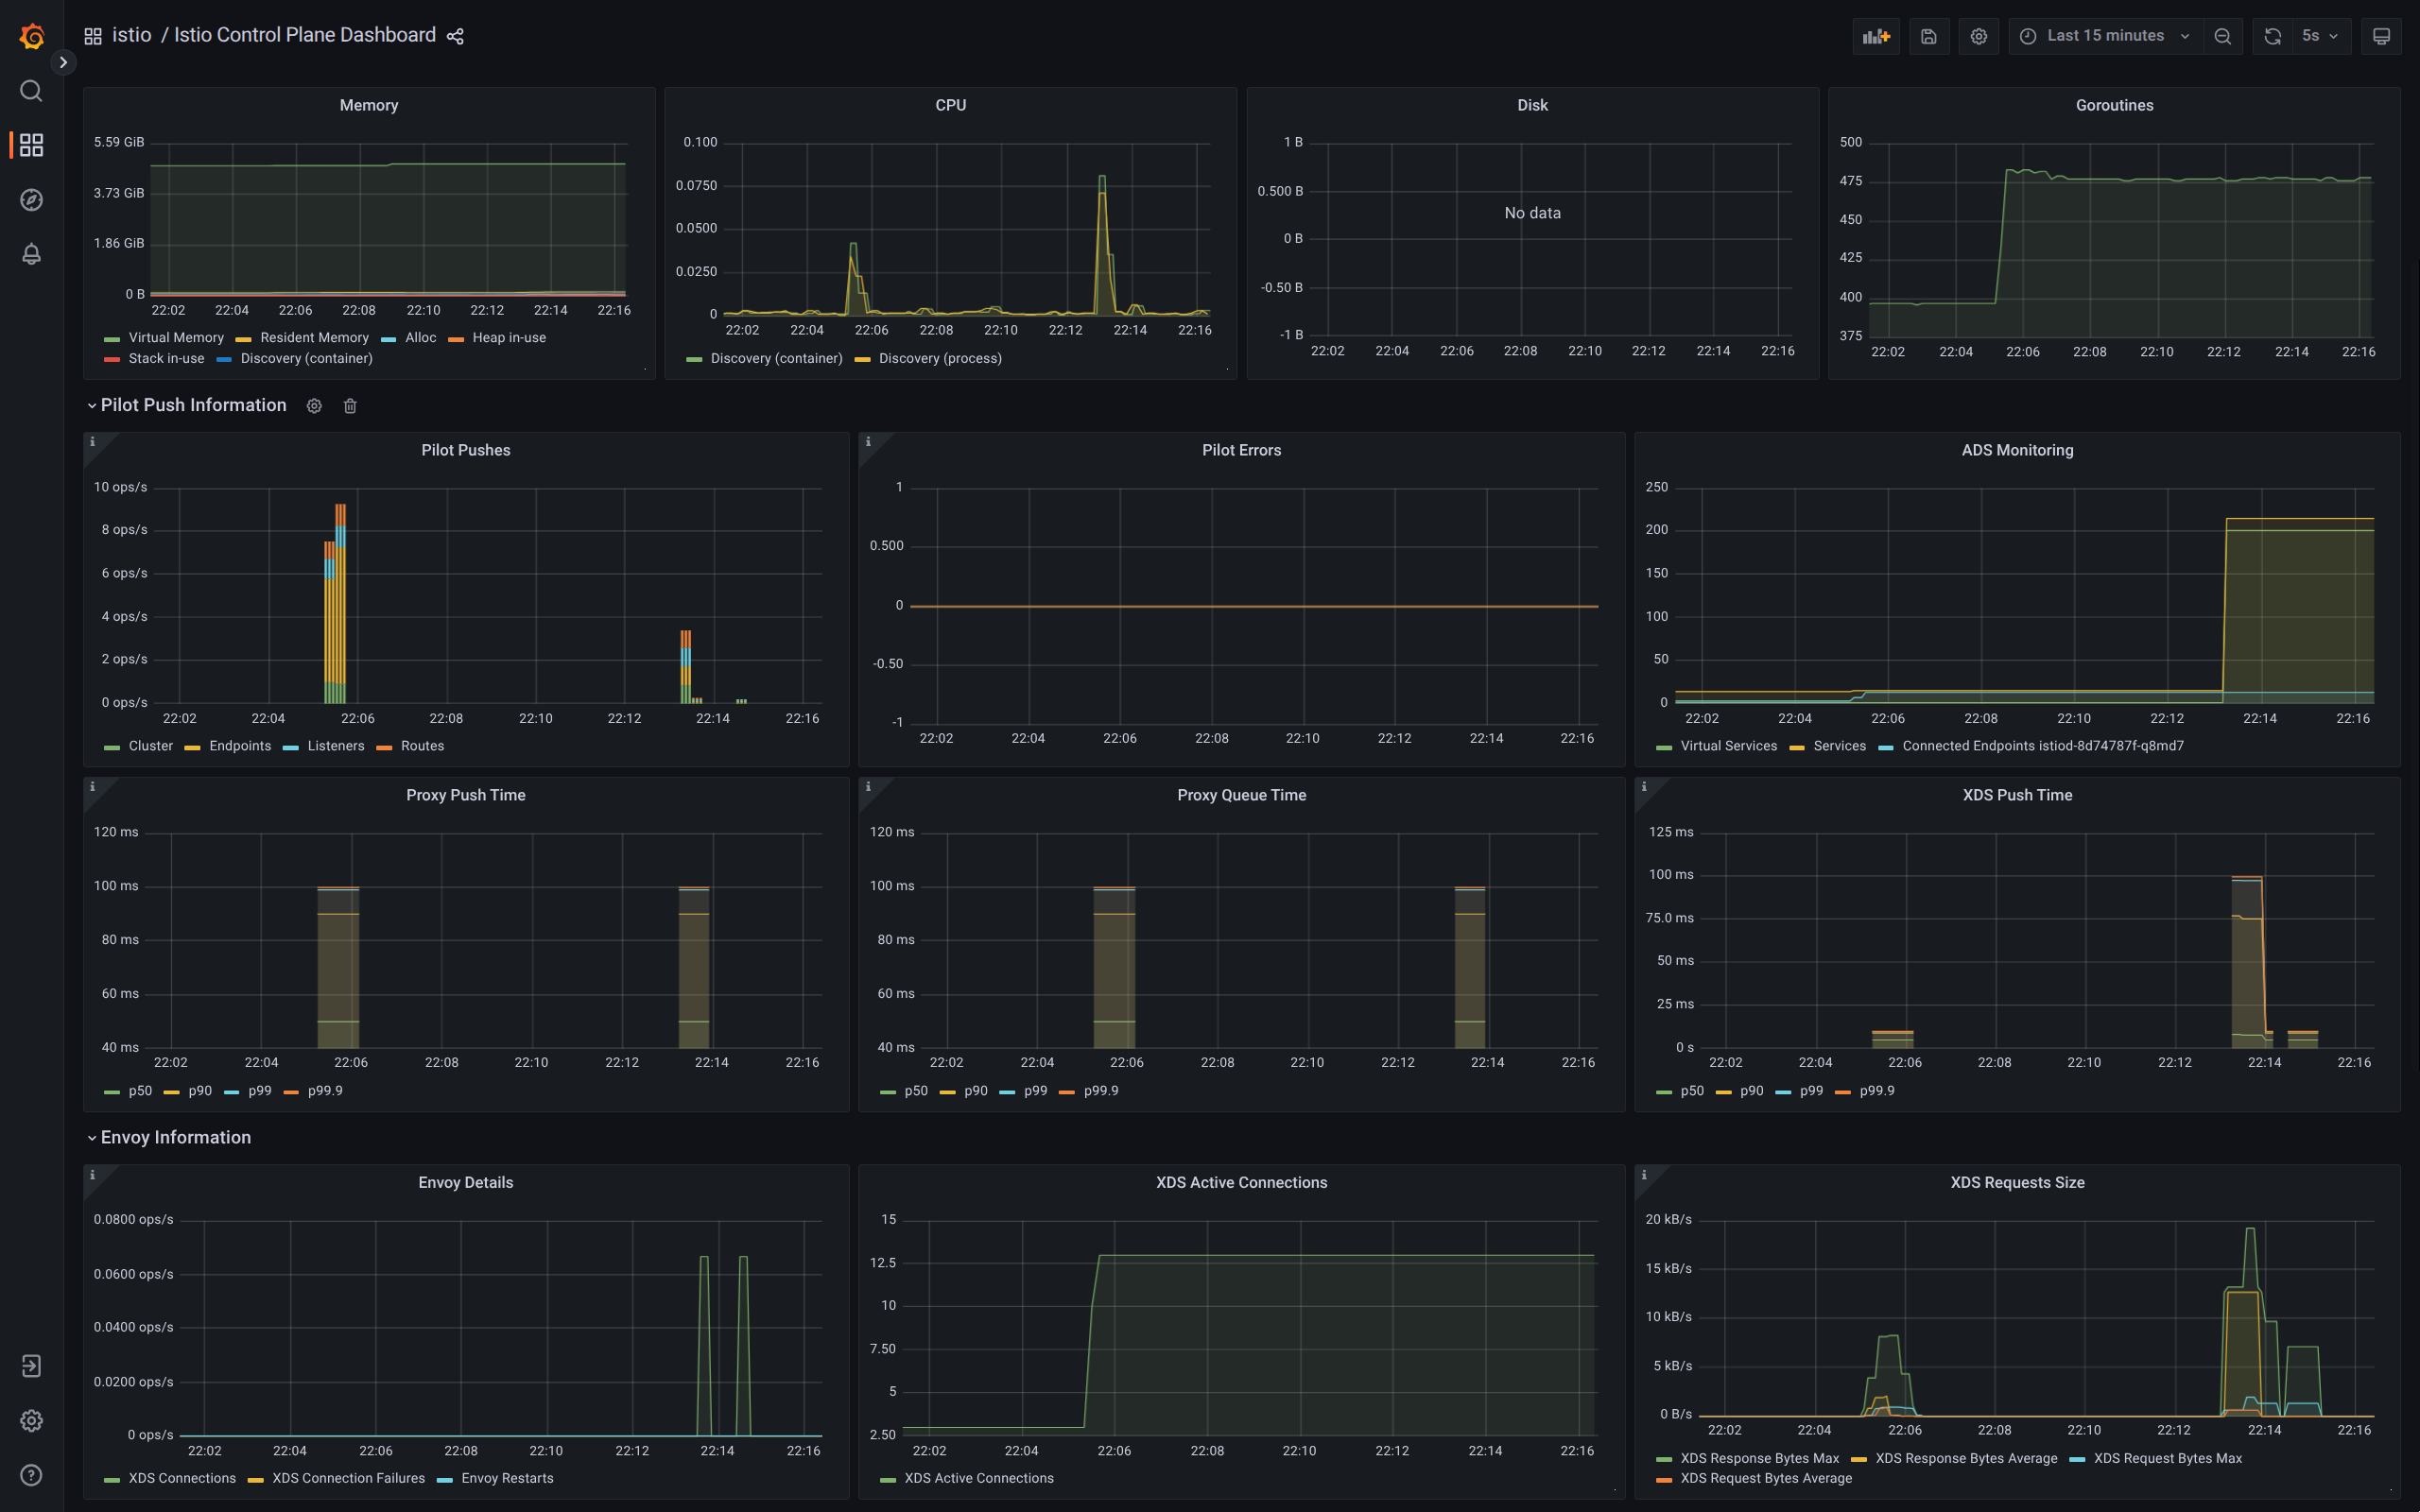Show info for XDS Requests Size panel

coord(1644,1175)
